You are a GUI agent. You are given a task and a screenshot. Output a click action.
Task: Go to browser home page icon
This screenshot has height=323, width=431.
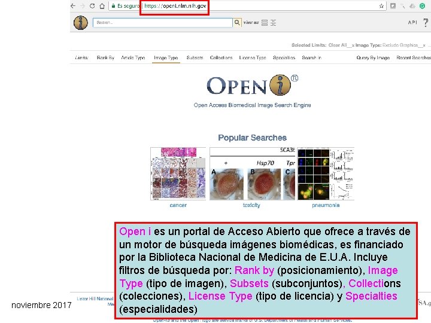(x=102, y=6)
